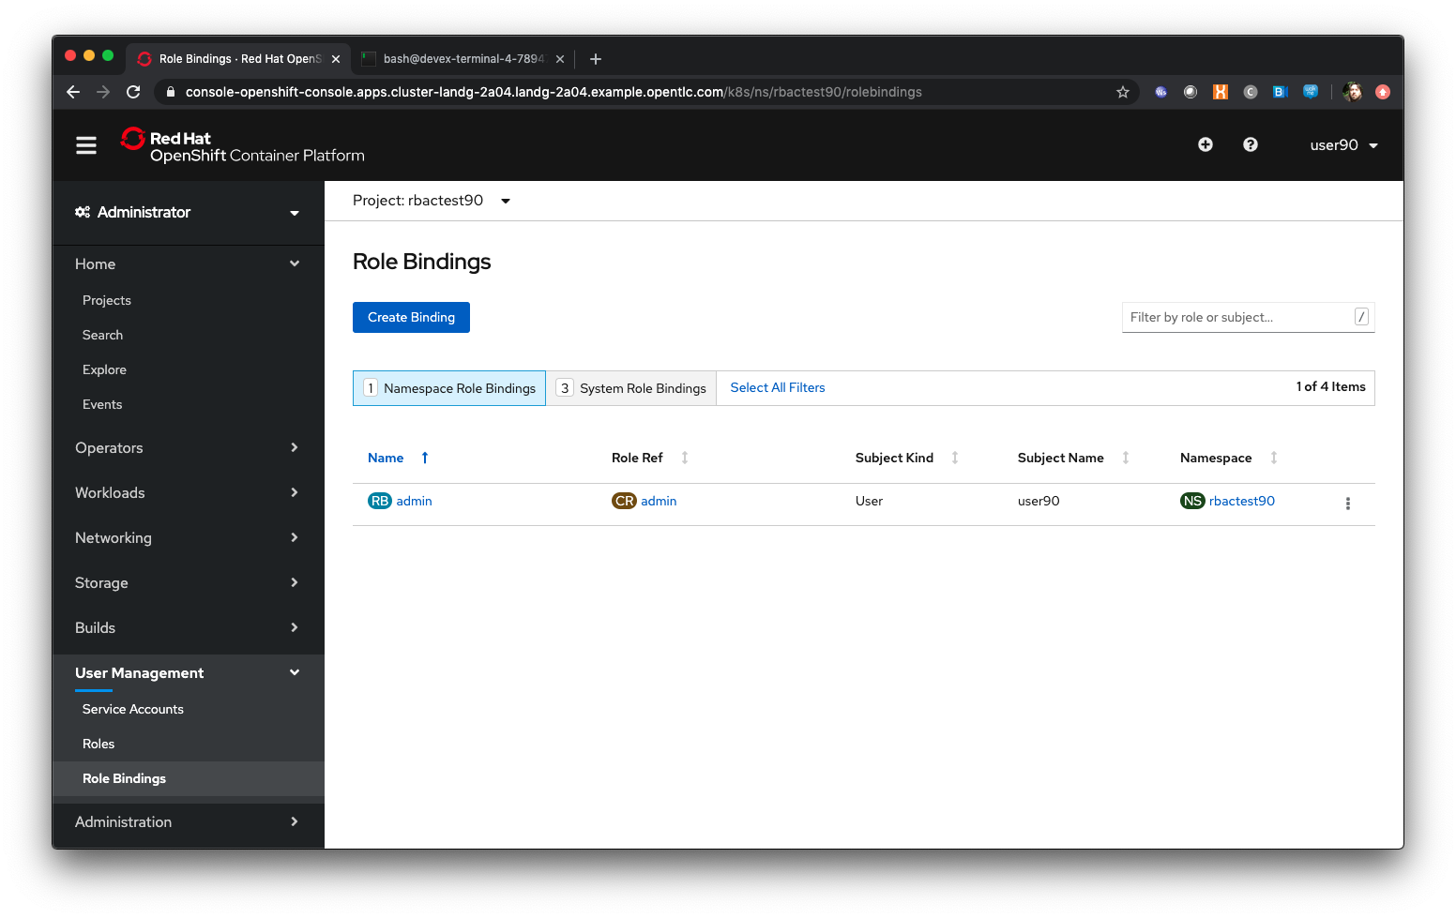
Task: Sort by Namespace column arrows
Action: tap(1274, 458)
